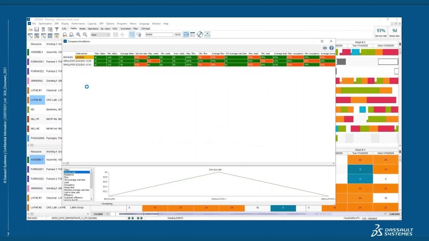Switch to the ICM load tab
The width and height of the screenshot is (429, 241).
pyautogui.click(x=145, y=29)
